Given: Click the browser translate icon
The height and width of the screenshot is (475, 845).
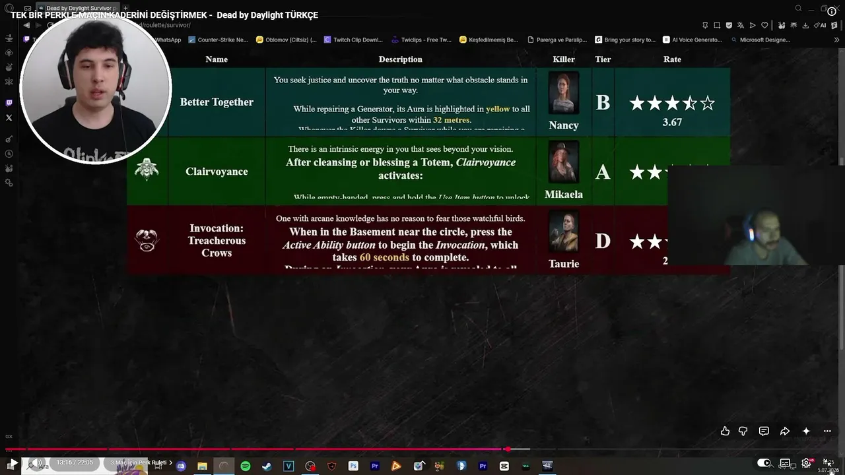Looking at the screenshot, I should click(741, 25).
